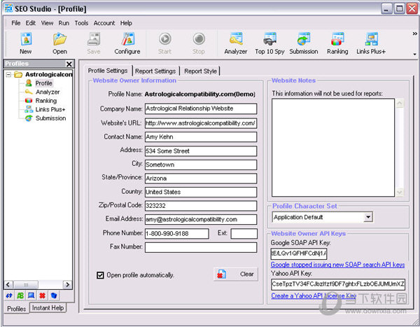This screenshot has width=420, height=327.
Task: Open the Top 10 Spy tool
Action: [269, 43]
